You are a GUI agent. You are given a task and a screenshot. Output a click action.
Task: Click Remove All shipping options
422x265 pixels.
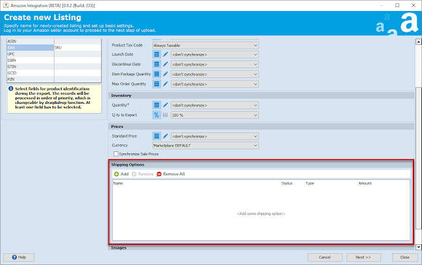click(171, 174)
